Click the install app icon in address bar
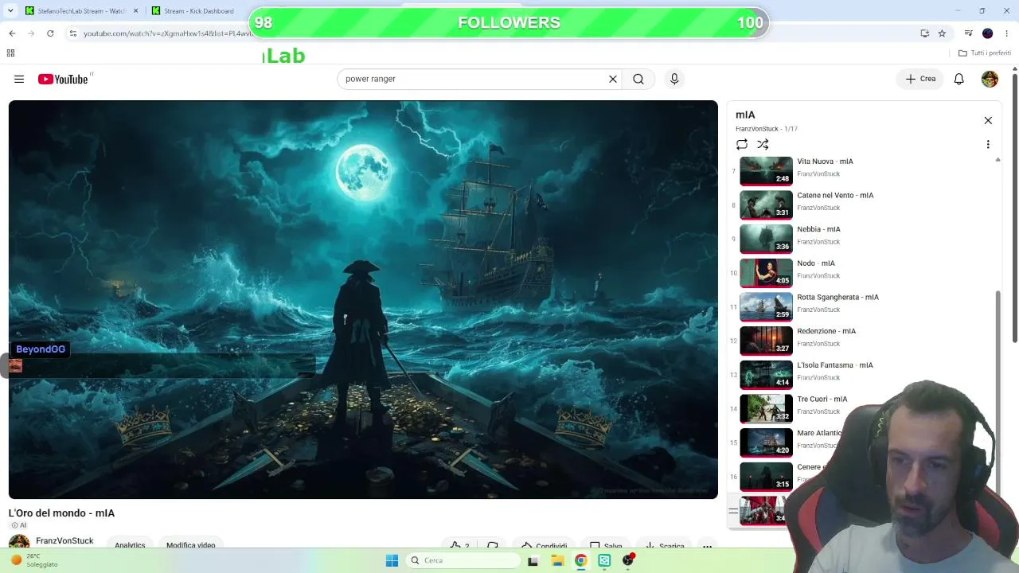This screenshot has width=1019, height=573. tap(924, 33)
